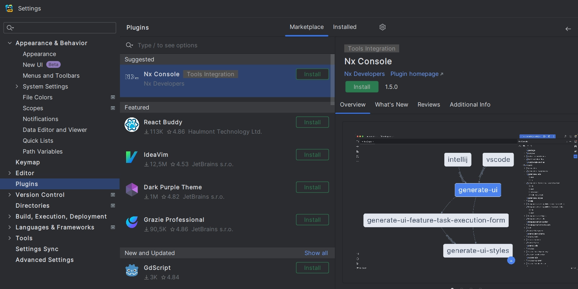Click the Nx Console plugin logo
Image resolution: width=578 pixels, height=289 pixels.
click(132, 77)
